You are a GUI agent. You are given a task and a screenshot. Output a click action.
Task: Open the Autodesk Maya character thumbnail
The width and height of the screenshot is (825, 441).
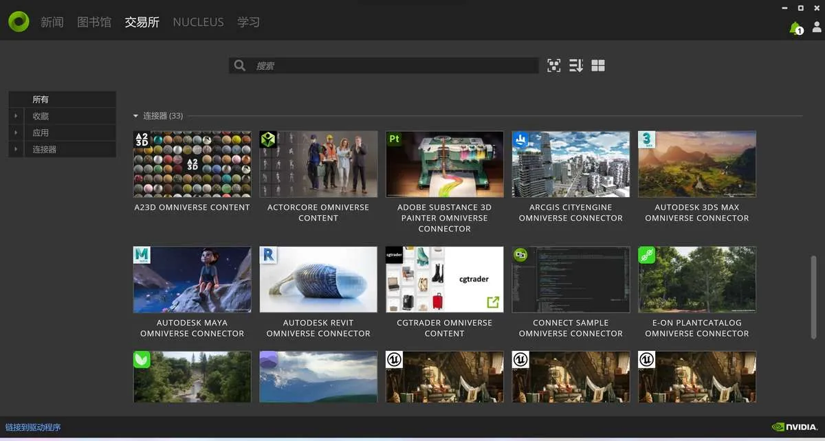[192, 280]
